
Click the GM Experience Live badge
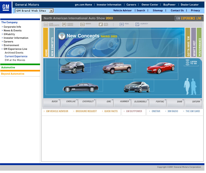pos(189,18)
